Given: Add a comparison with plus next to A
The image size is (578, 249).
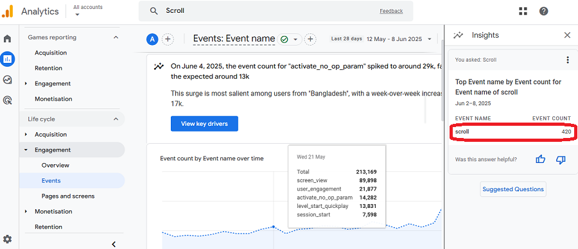Looking at the screenshot, I should (x=168, y=39).
